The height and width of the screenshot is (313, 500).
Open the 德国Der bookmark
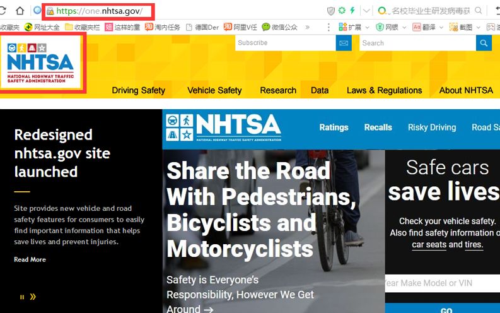point(202,27)
